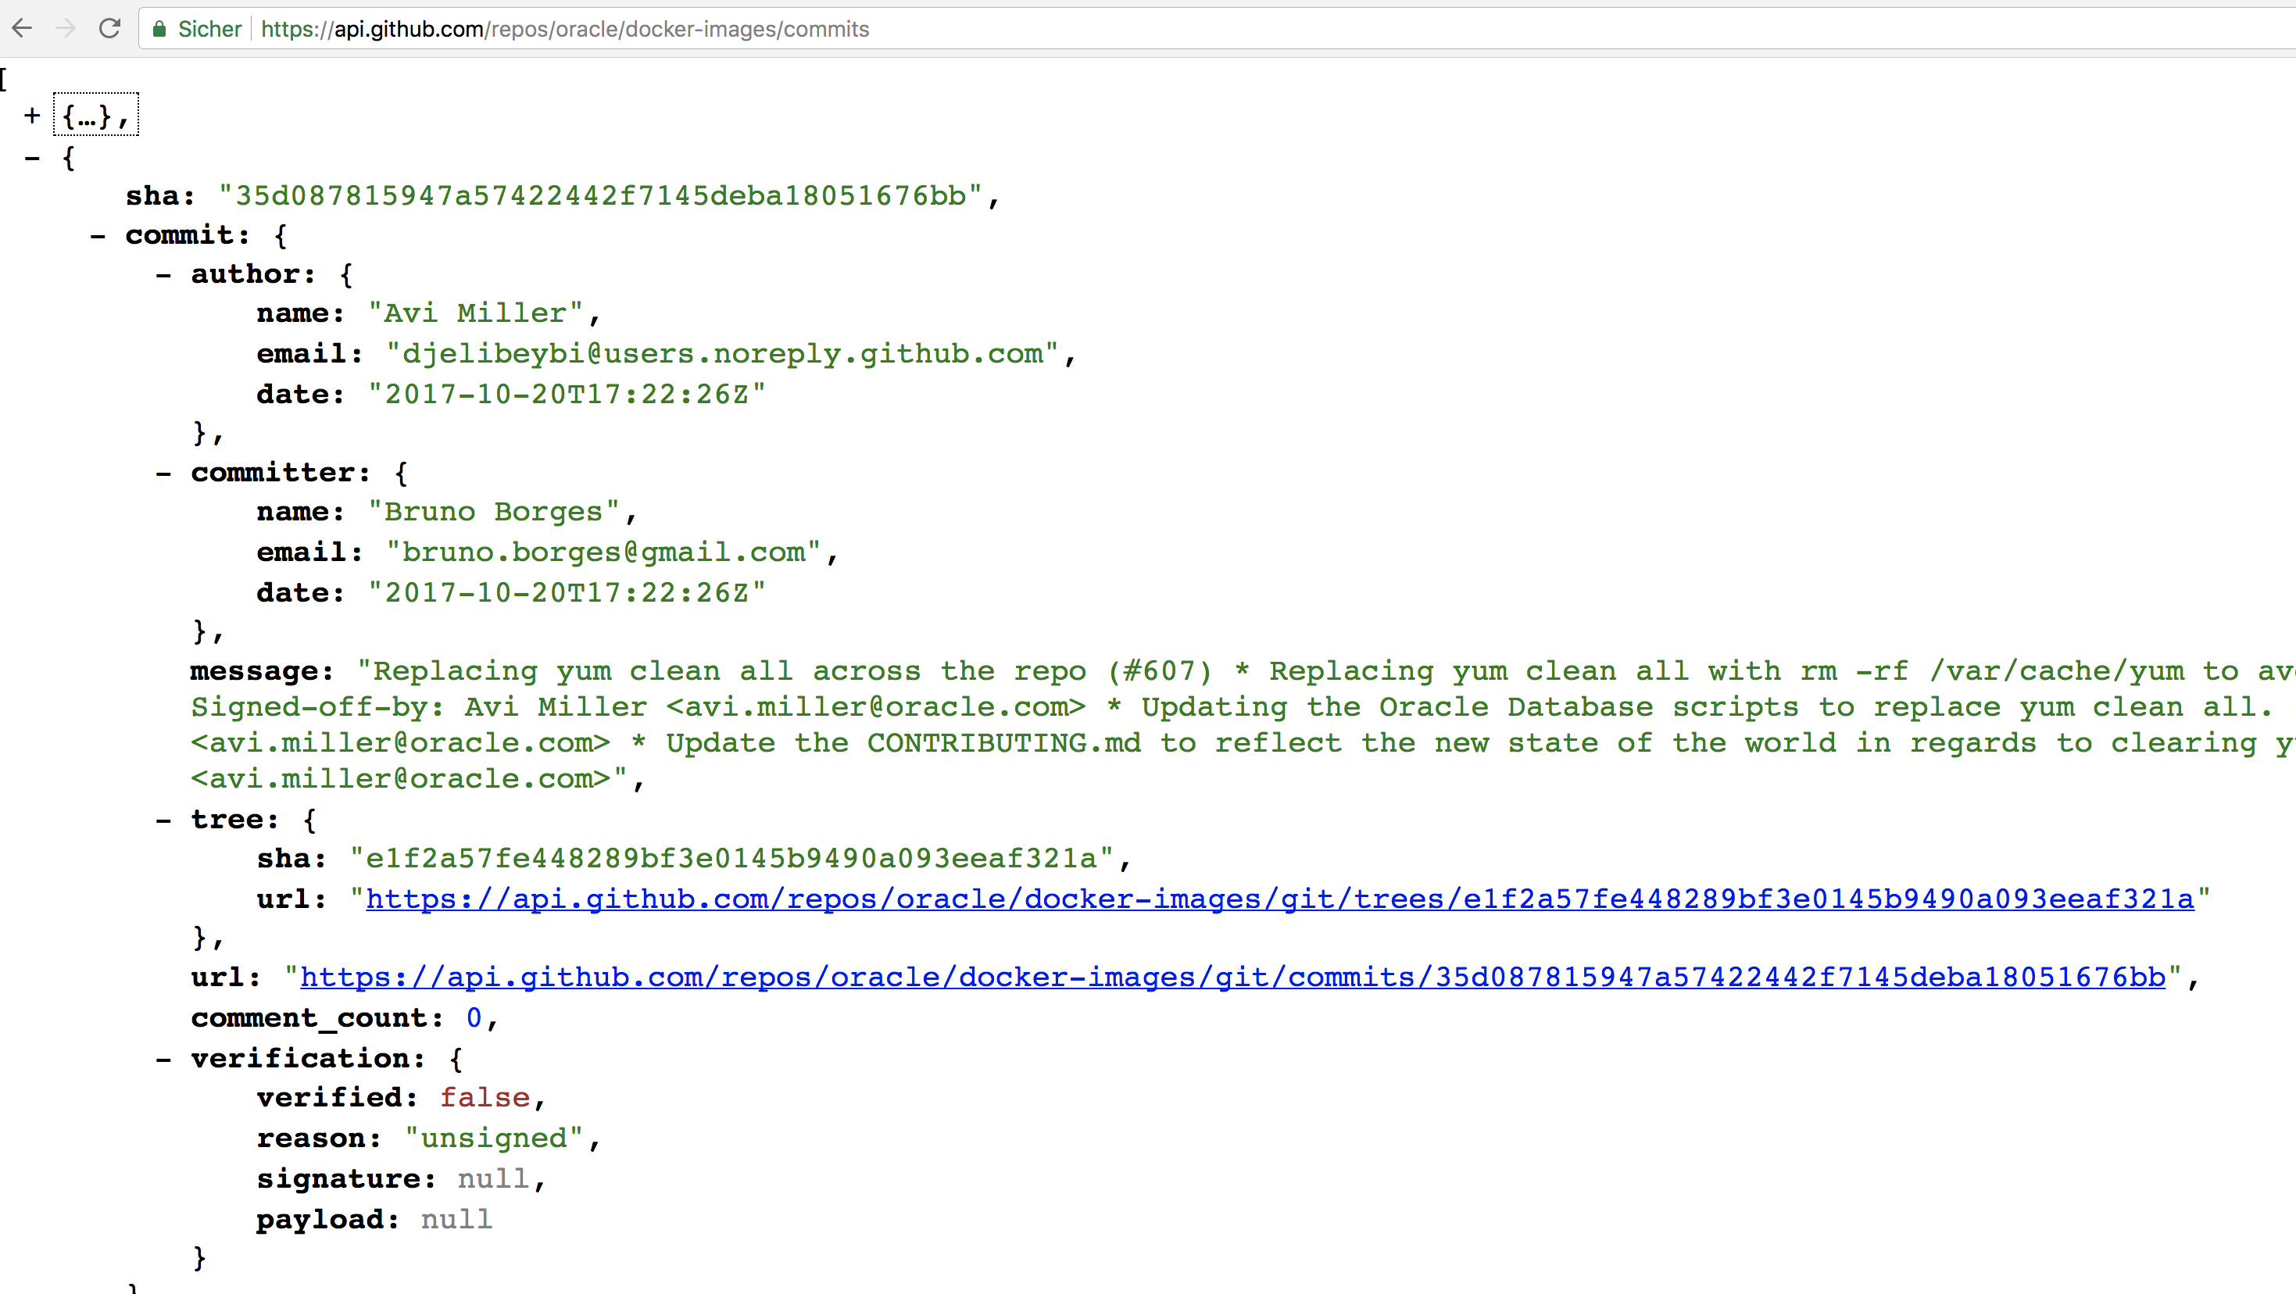Image resolution: width=2296 pixels, height=1294 pixels.
Task: Click the browser back arrow
Action: click(x=23, y=28)
